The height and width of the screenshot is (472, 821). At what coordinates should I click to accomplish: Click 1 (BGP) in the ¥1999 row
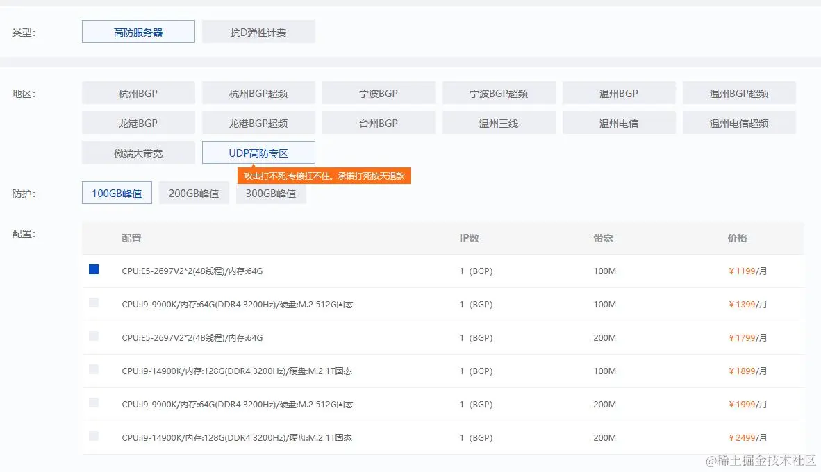coord(476,405)
